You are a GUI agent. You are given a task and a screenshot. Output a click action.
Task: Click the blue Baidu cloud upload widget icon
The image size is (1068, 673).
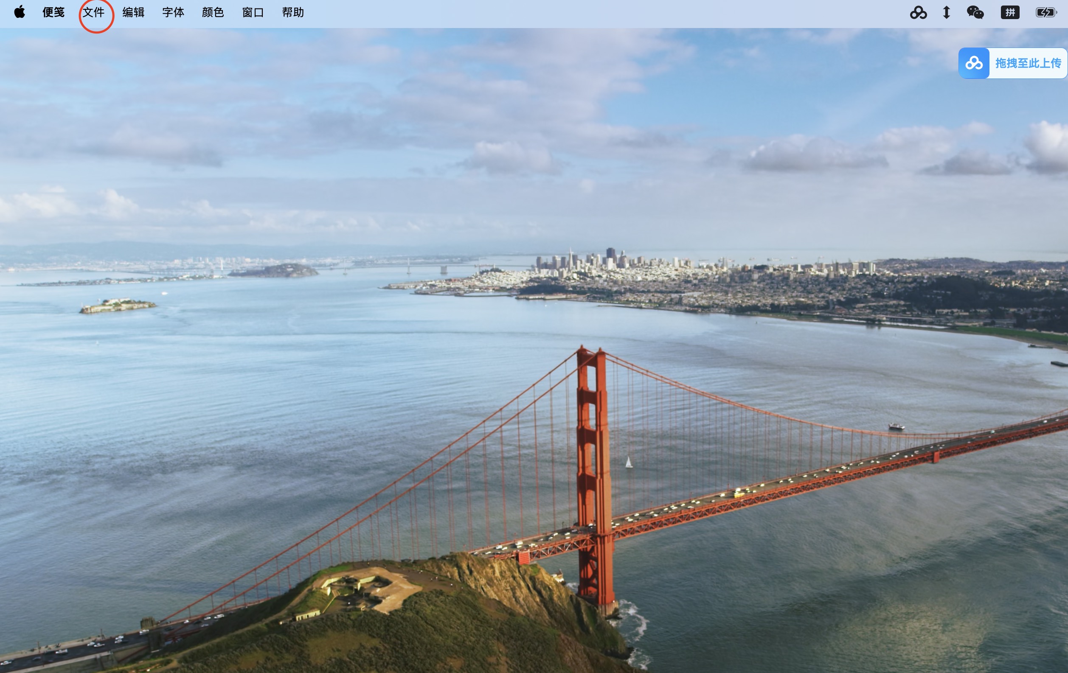click(973, 63)
